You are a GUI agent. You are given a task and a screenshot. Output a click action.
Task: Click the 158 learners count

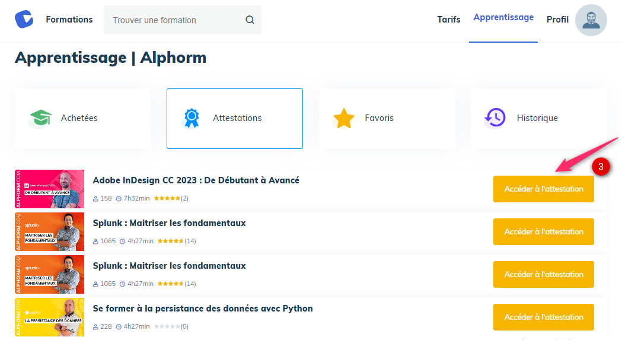pos(106,198)
